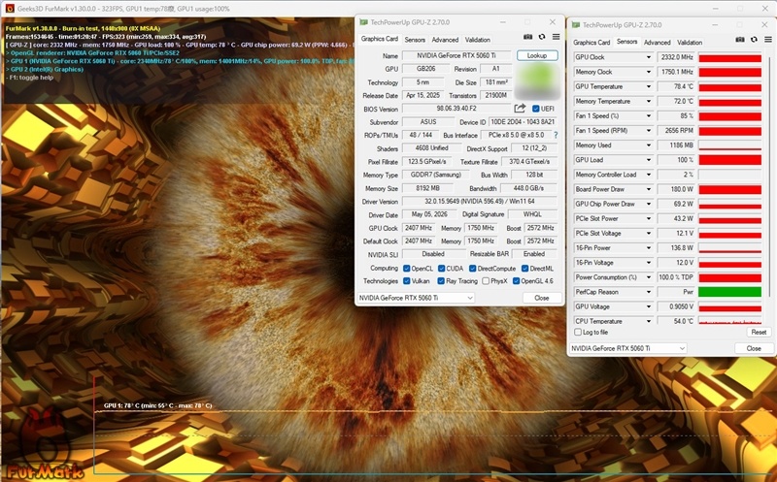Click the Bus Interface question mark icon

point(556,135)
